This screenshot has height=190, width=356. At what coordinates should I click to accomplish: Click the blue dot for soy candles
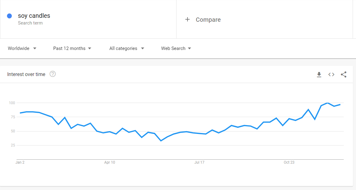9,16
